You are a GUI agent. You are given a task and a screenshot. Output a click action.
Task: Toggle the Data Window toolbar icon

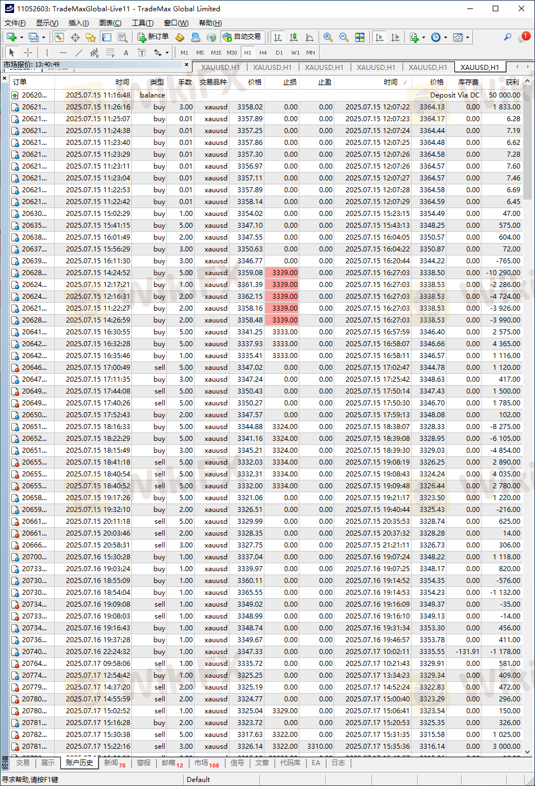[x=75, y=37]
